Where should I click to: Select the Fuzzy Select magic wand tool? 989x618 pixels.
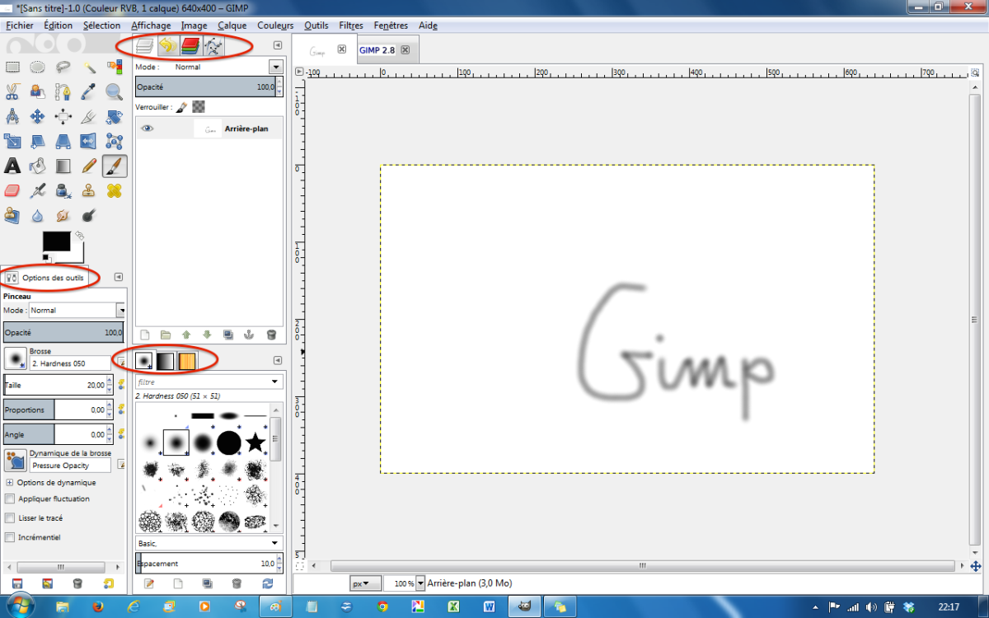[x=89, y=67]
